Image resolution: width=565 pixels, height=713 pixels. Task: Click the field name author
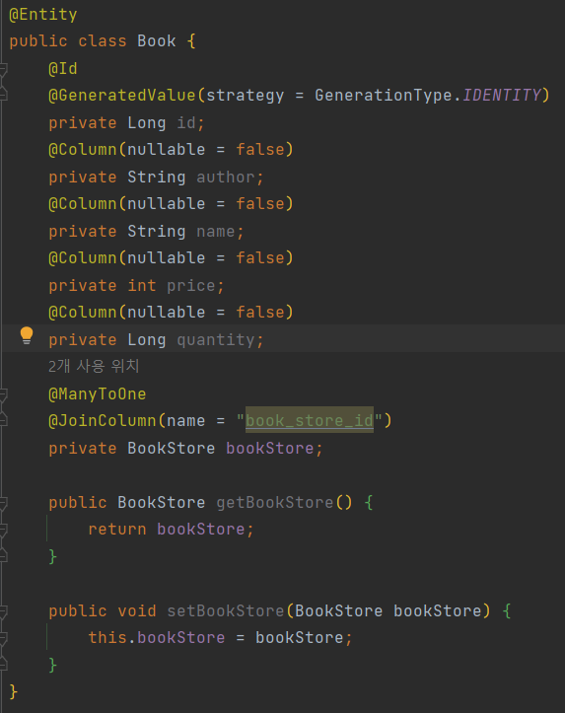pos(226,177)
